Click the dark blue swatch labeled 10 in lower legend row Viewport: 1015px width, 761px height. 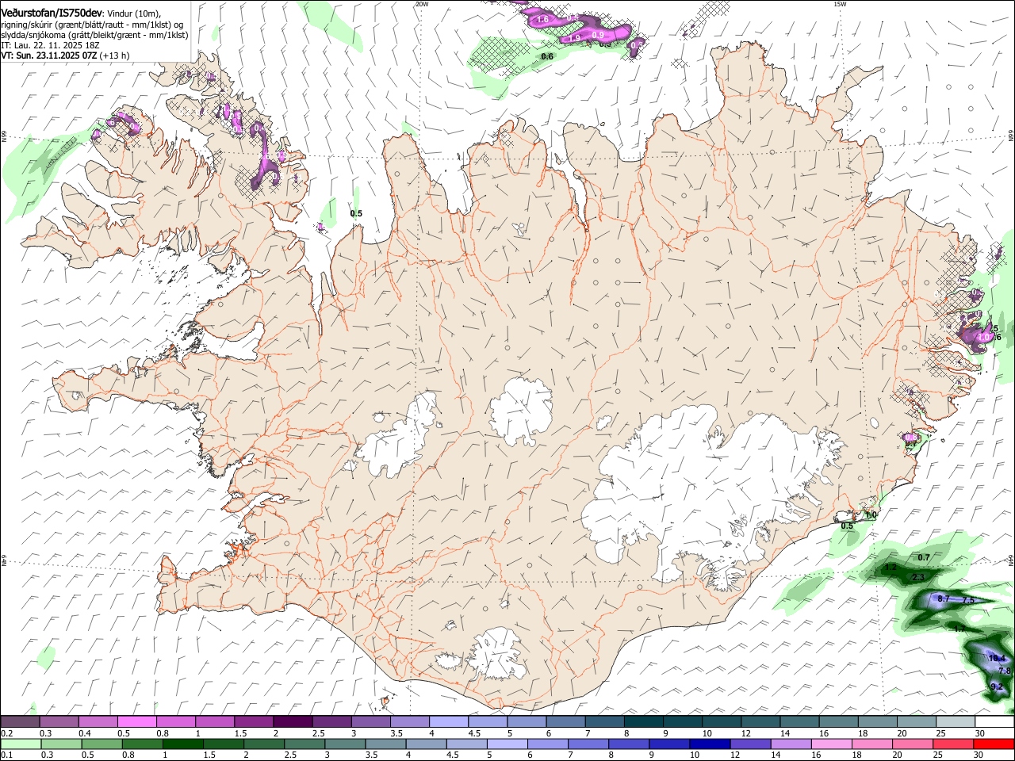point(709,744)
